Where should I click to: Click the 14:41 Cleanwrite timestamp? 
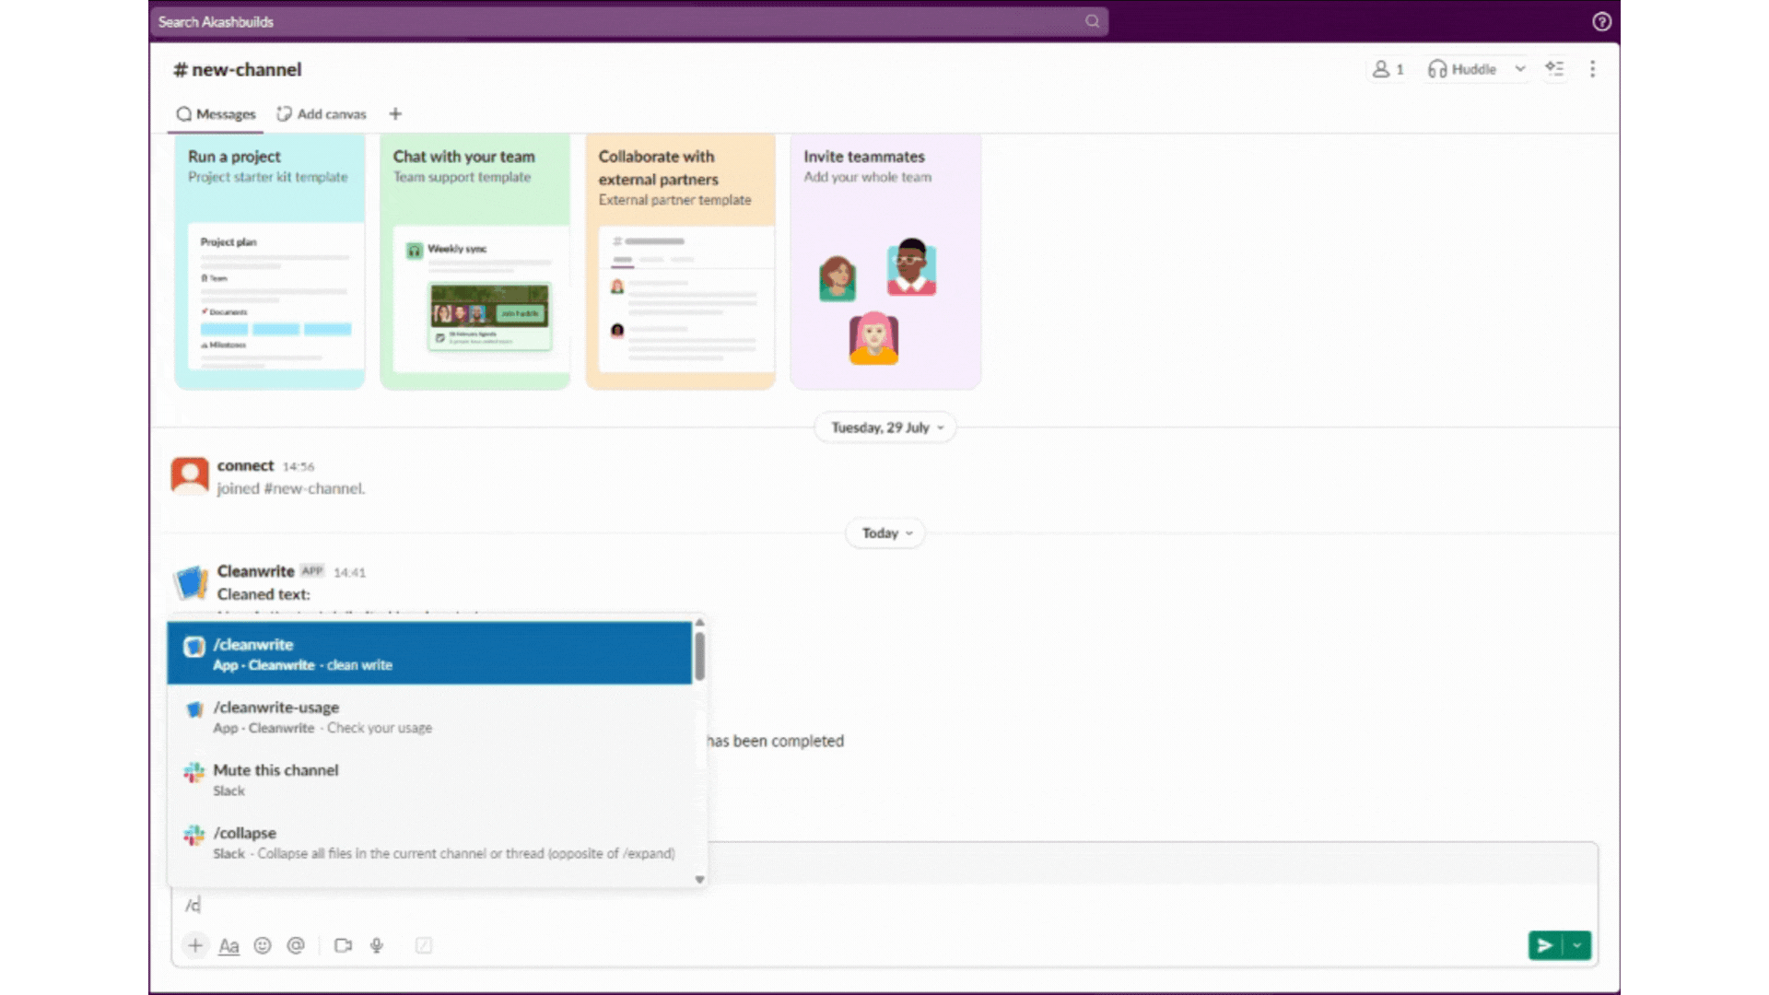coord(350,573)
